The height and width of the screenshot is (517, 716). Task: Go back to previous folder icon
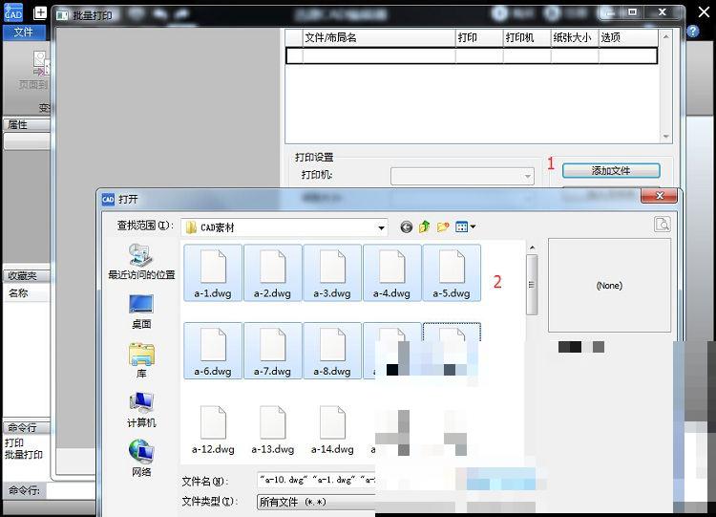[406, 226]
